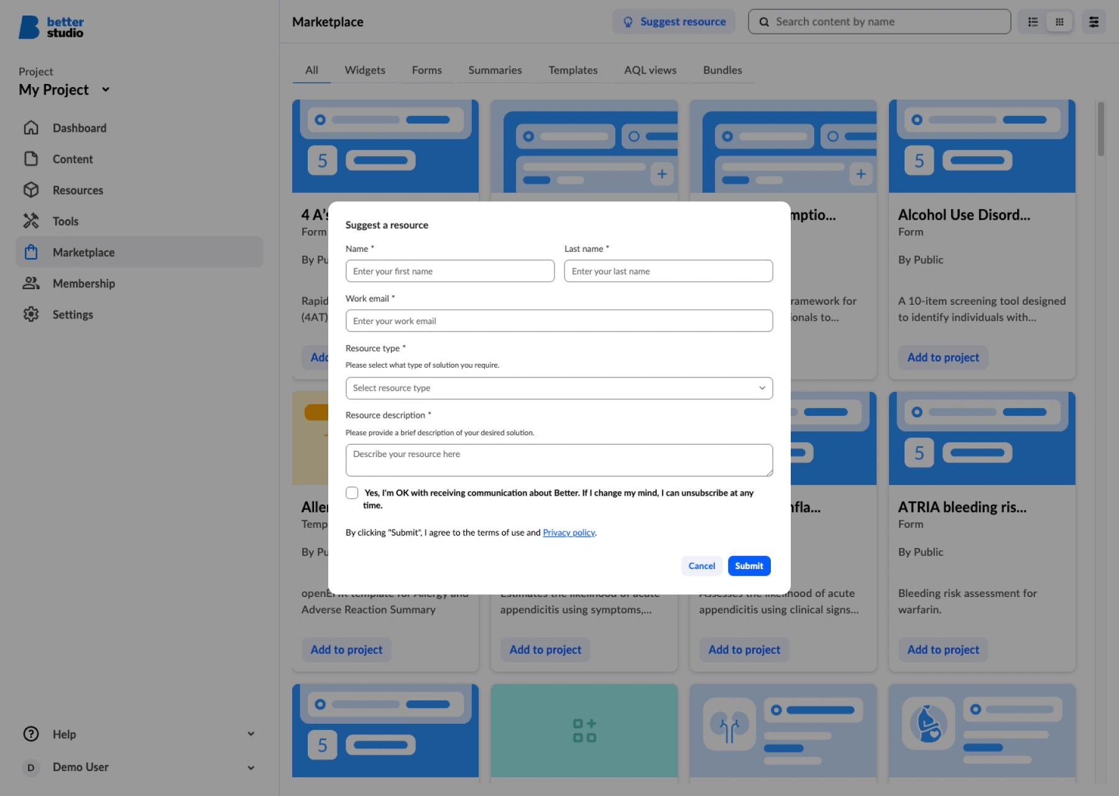Click the resource description text area
Image resolution: width=1119 pixels, height=796 pixels.
point(559,460)
